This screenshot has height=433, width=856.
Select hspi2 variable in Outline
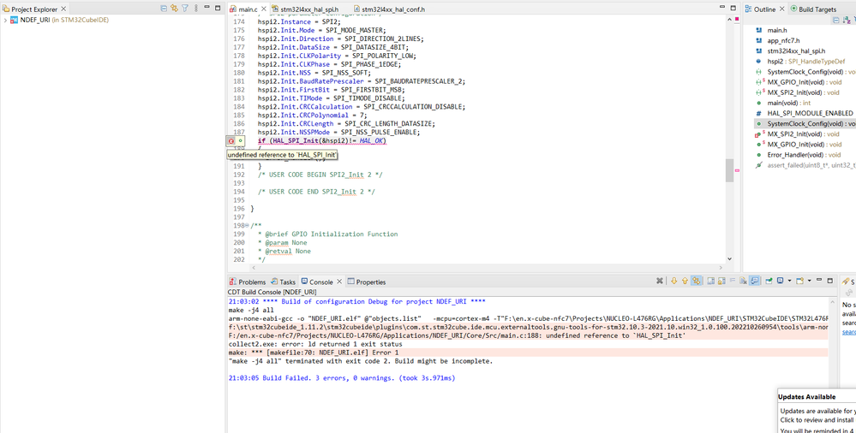click(x=805, y=61)
